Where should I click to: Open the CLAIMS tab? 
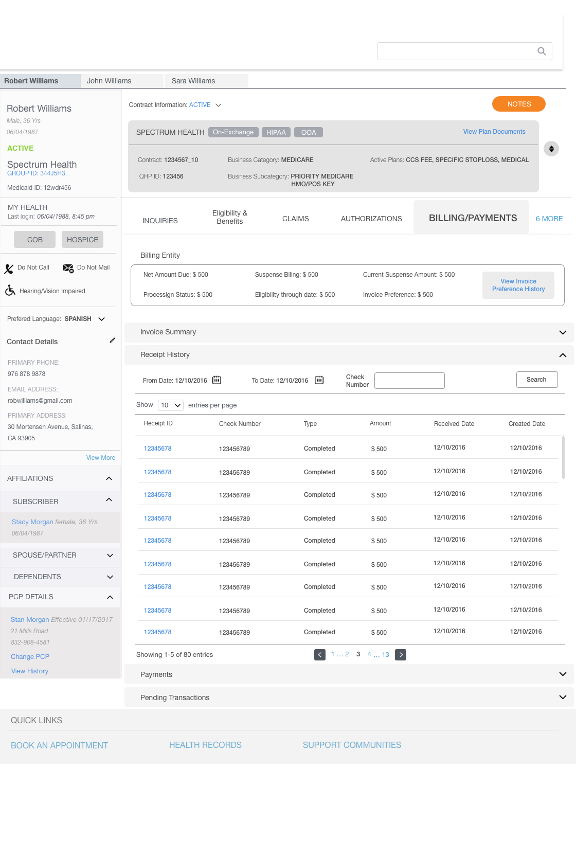point(295,219)
